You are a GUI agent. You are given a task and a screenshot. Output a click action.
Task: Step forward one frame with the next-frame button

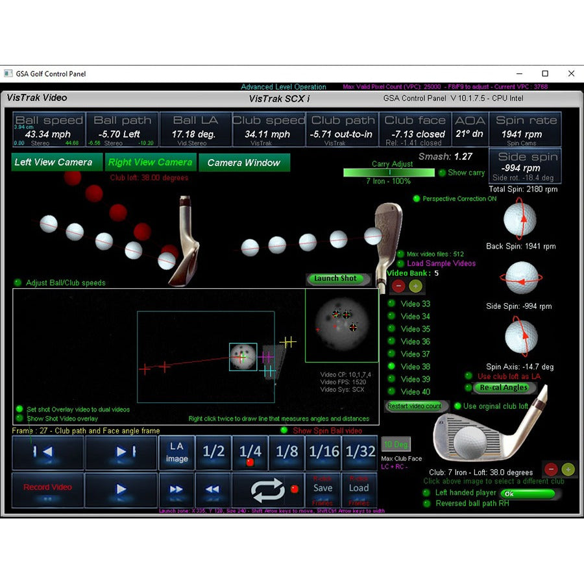tap(121, 452)
